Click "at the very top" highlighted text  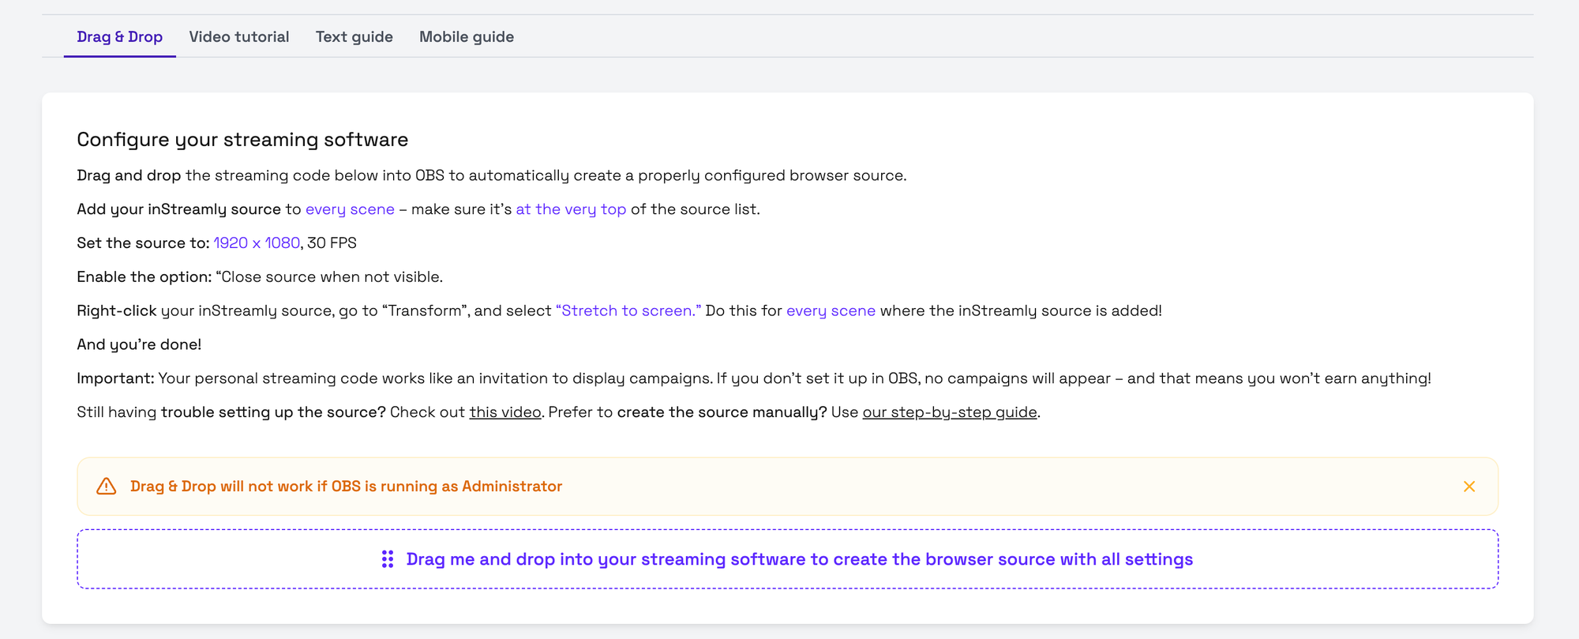(x=571, y=209)
